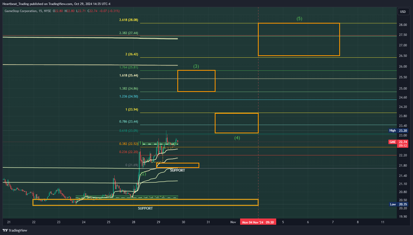Click the GME 22.74 current price tag
The height and width of the screenshot is (235, 413).
coord(398,144)
